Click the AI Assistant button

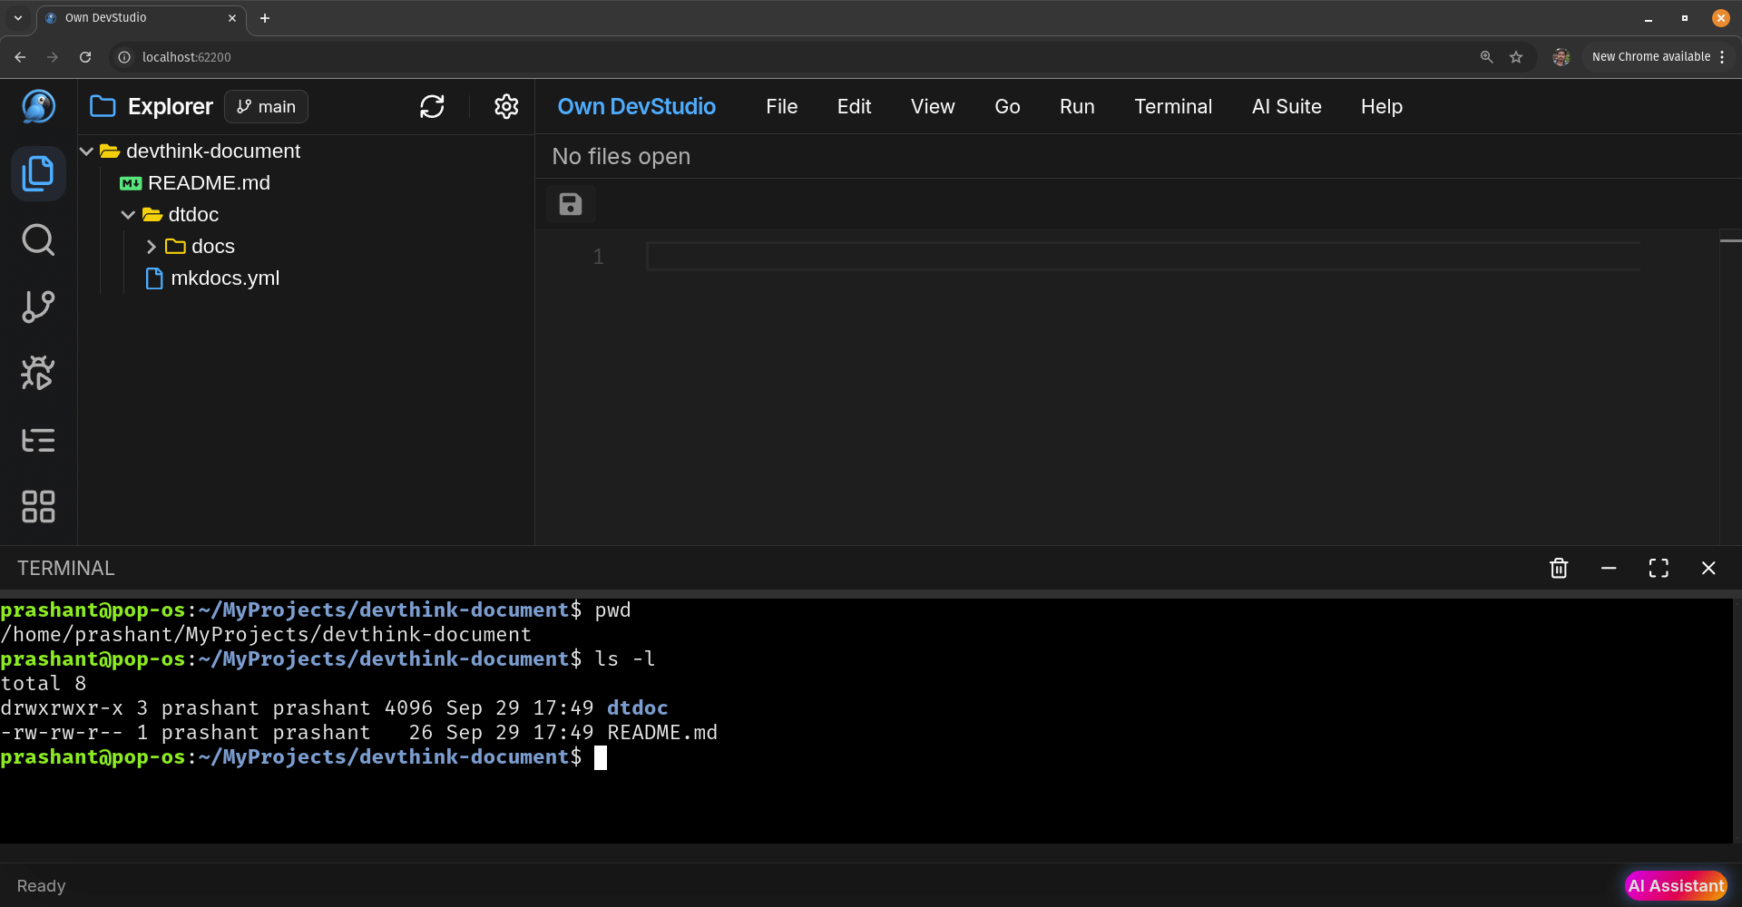tap(1676, 886)
